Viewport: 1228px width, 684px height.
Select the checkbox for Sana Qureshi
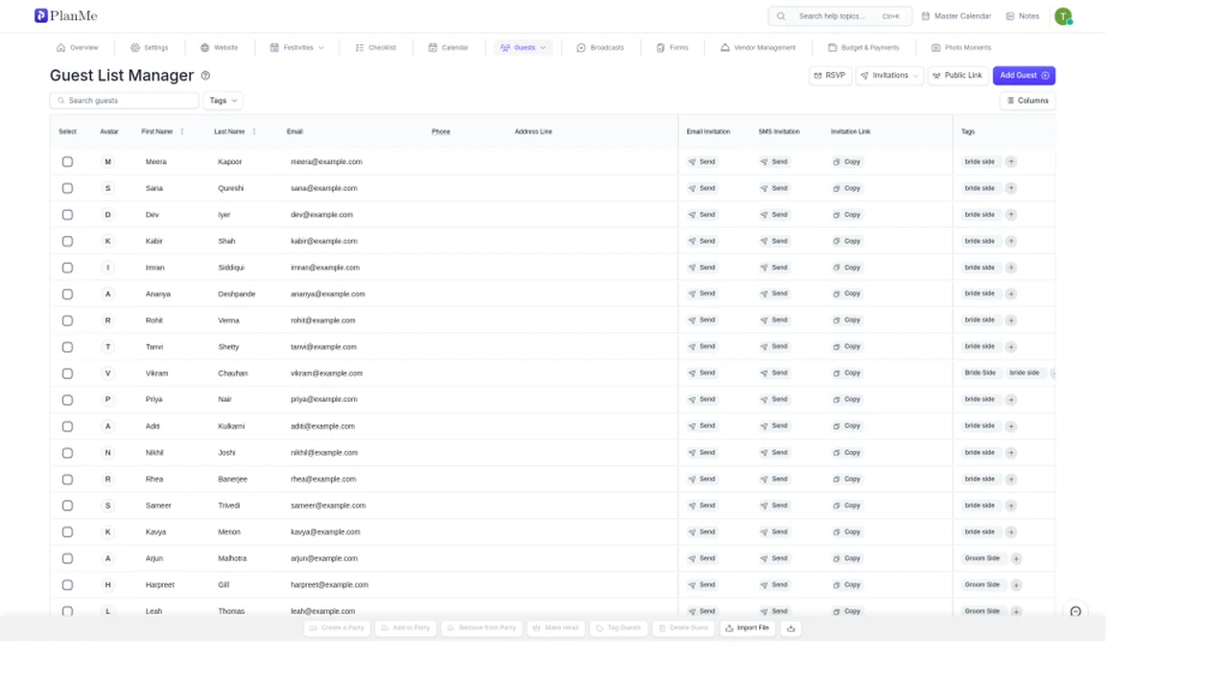click(x=67, y=188)
